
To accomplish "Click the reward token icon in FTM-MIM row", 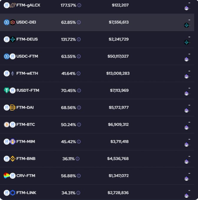I will pos(186,144).
